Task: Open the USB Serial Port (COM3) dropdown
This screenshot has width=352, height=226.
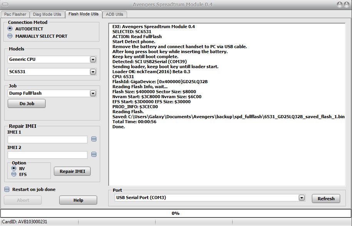Action: 302,198
